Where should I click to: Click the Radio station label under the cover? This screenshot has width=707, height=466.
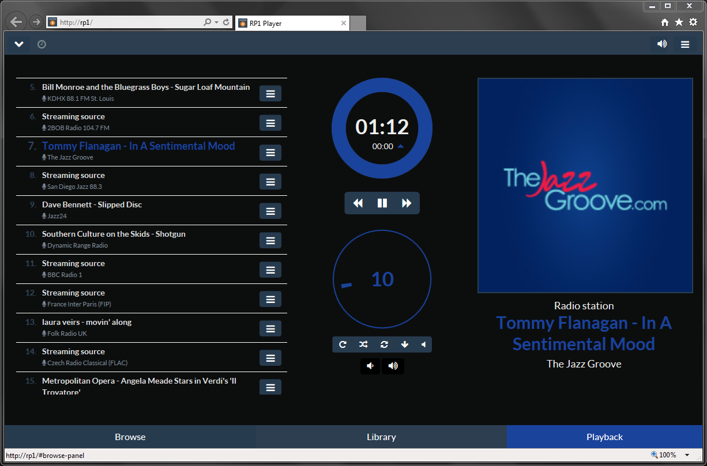tap(584, 306)
